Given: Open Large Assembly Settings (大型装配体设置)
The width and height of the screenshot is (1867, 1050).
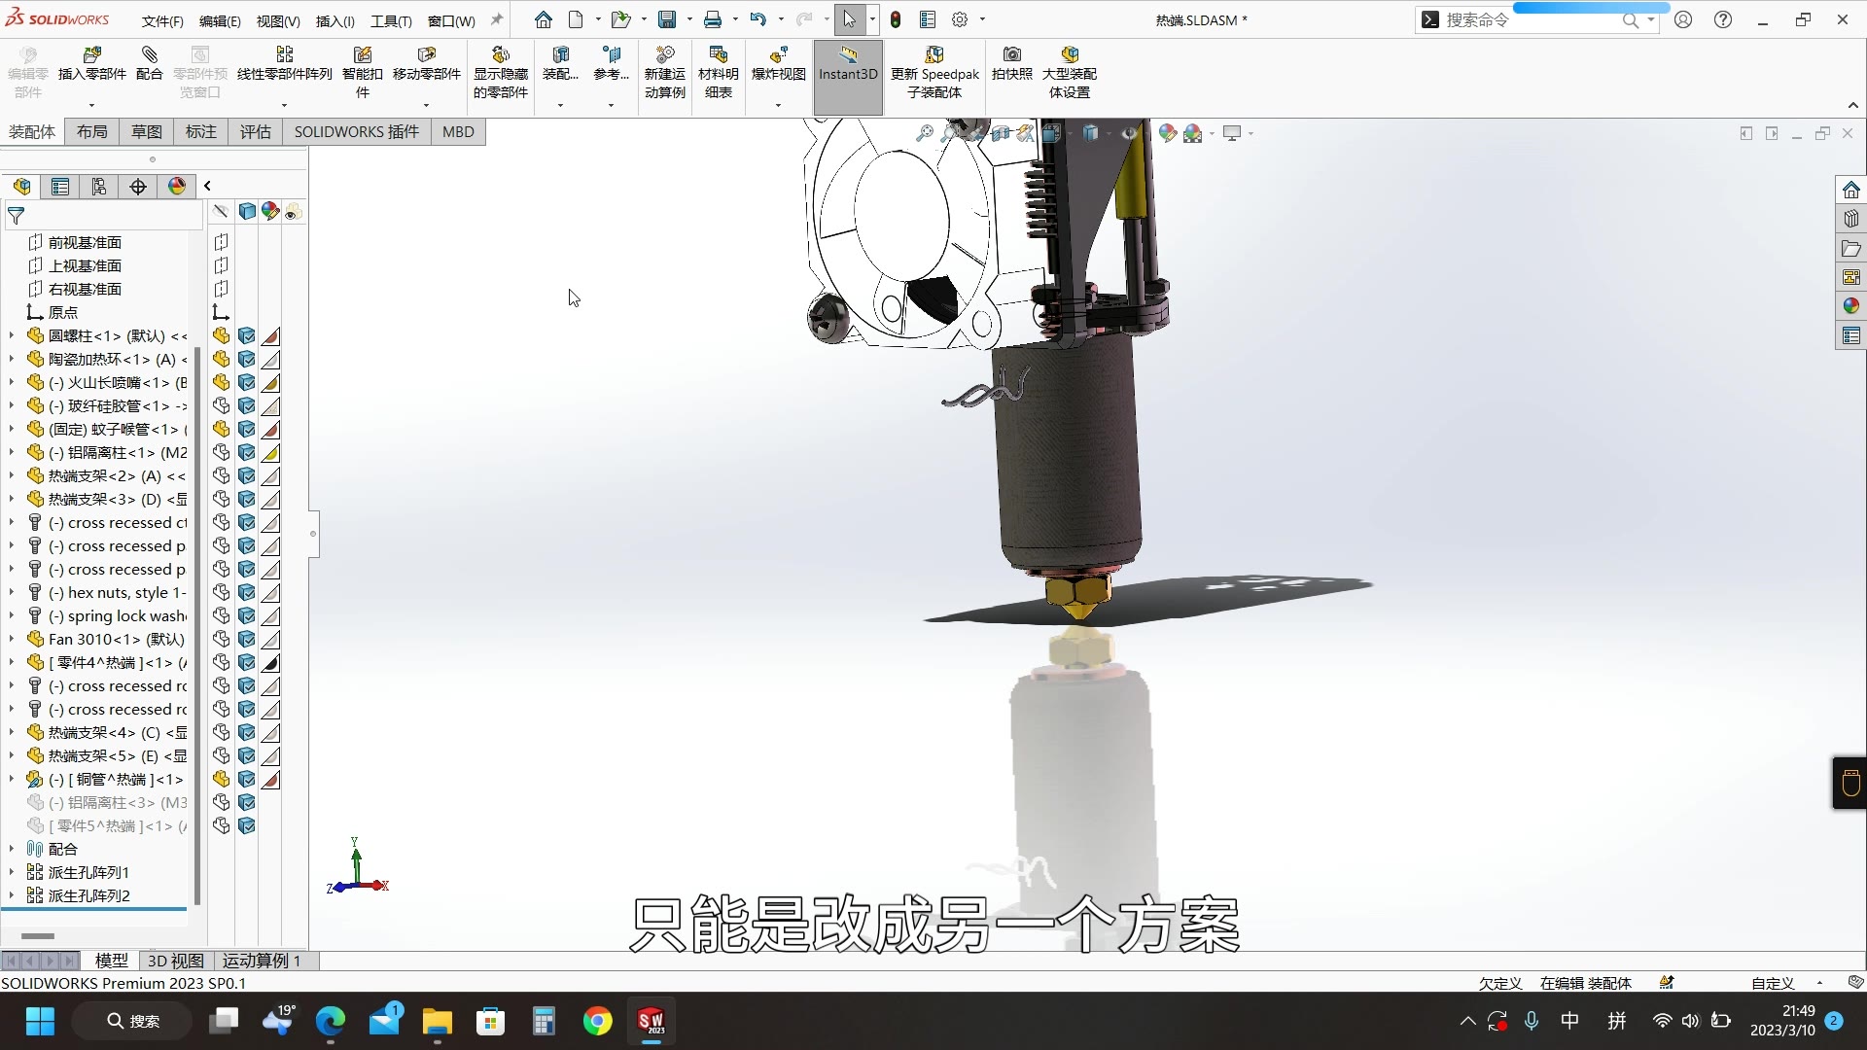Looking at the screenshot, I should click(x=1070, y=72).
